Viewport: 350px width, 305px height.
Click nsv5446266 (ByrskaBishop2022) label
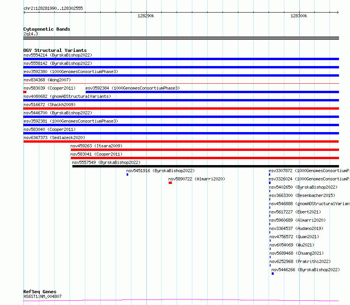[306, 270]
